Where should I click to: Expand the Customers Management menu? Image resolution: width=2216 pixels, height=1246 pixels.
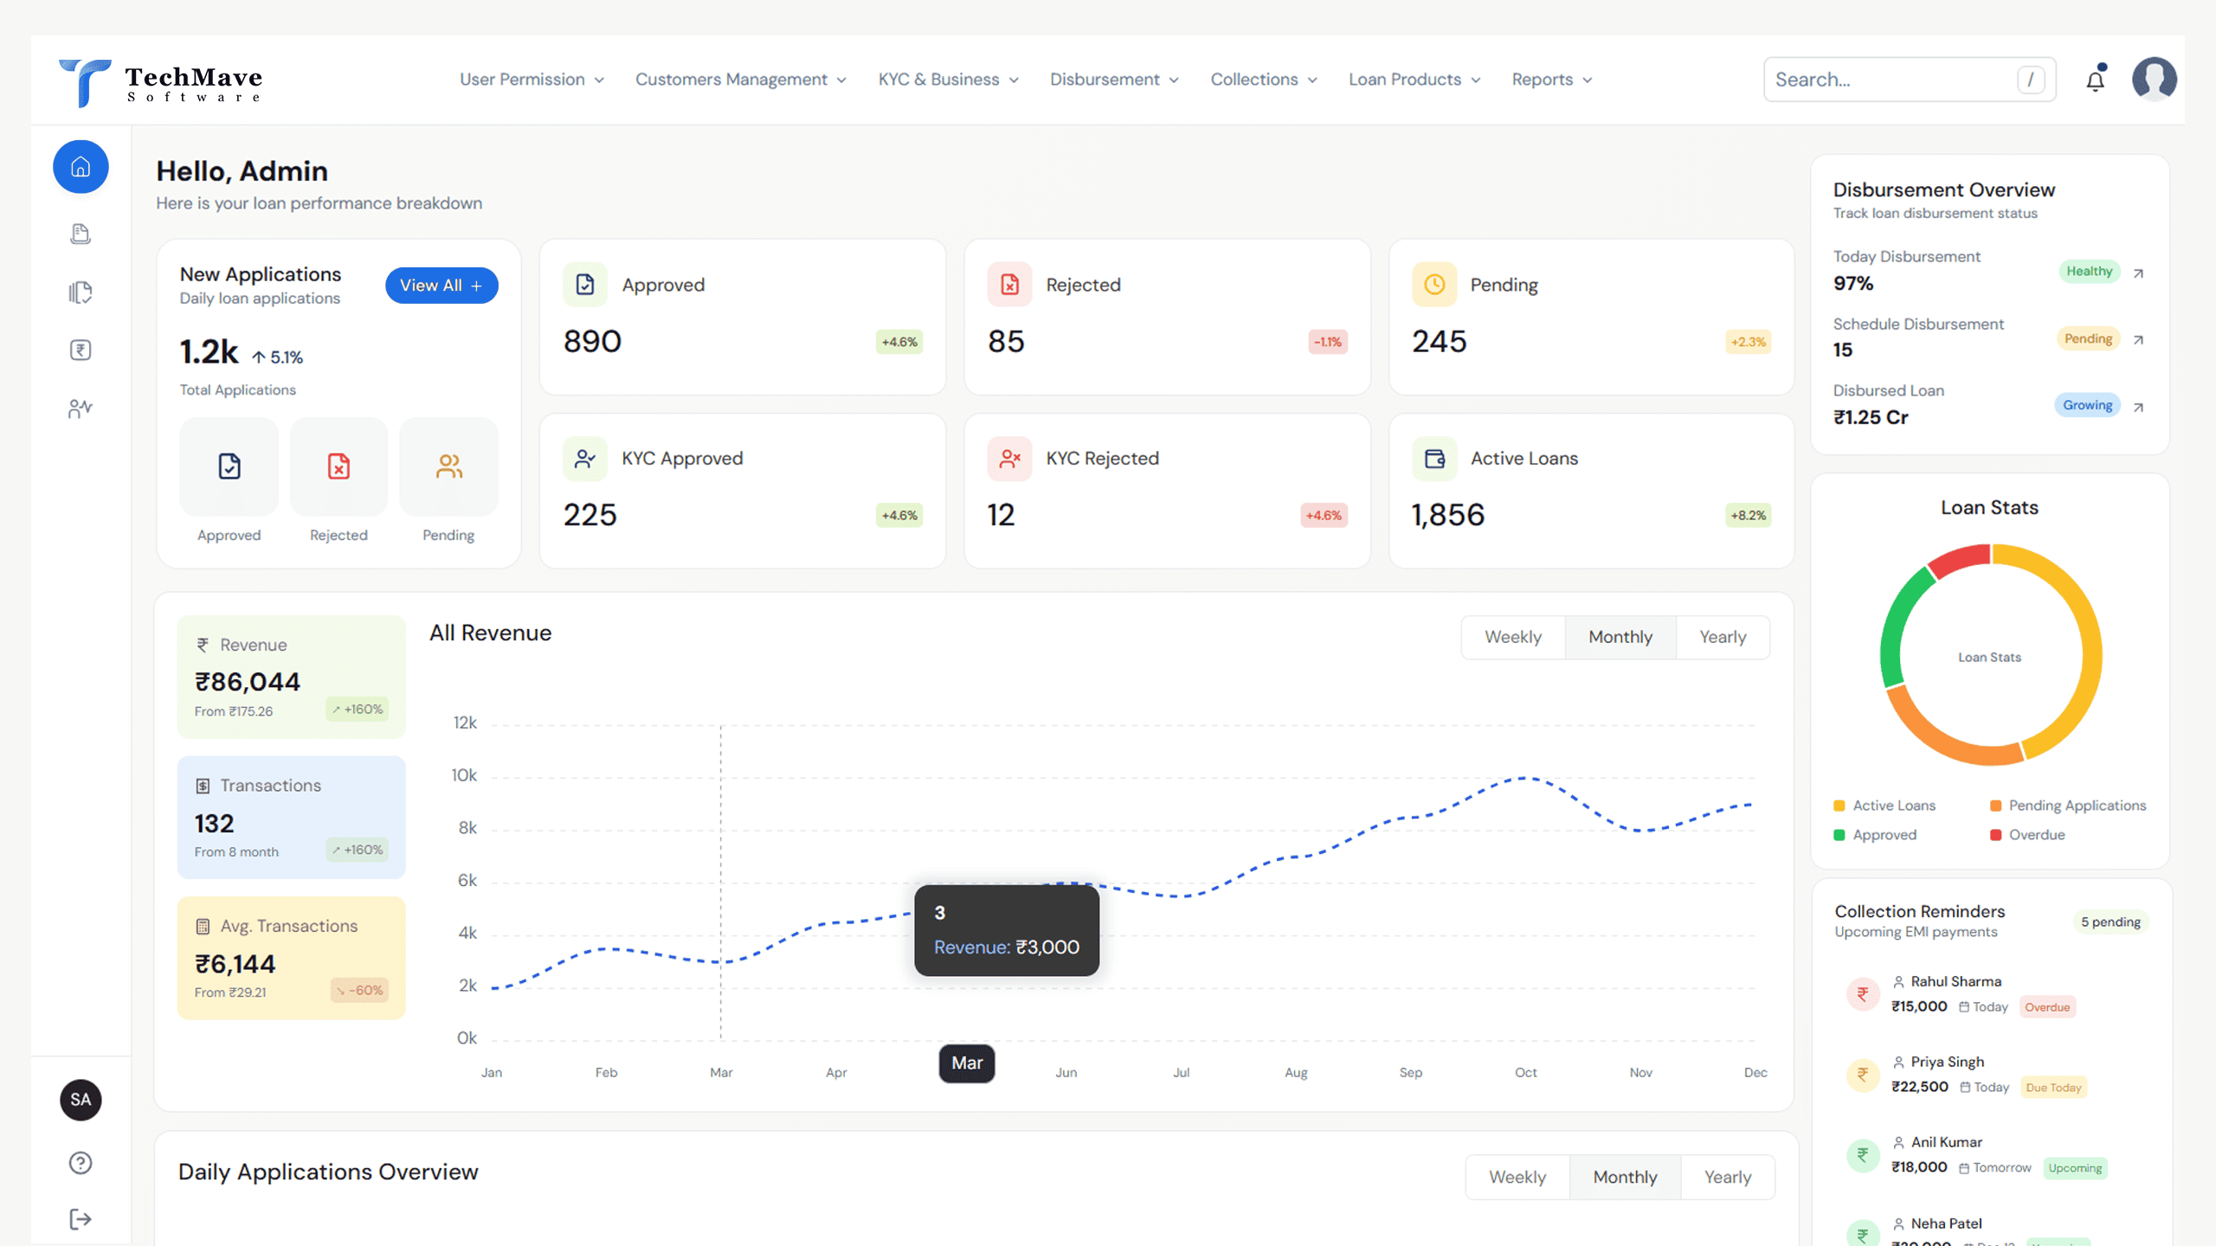click(x=741, y=80)
